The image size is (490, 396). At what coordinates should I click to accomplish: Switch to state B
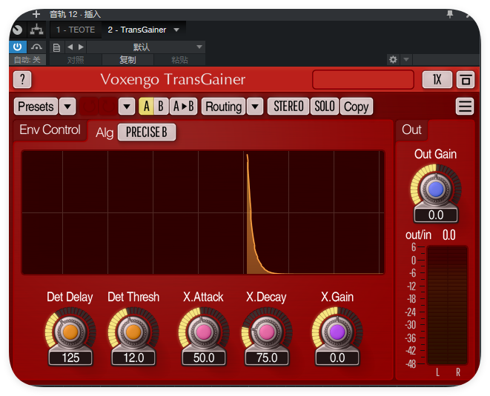(x=161, y=107)
